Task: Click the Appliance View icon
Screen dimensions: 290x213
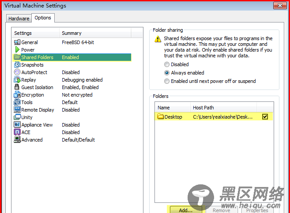Action: coord(17,124)
